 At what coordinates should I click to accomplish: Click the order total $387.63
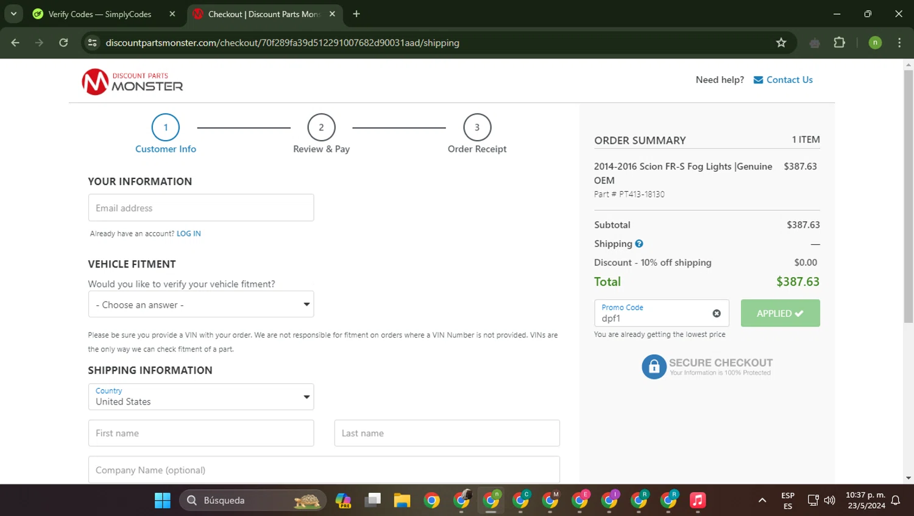[798, 281]
